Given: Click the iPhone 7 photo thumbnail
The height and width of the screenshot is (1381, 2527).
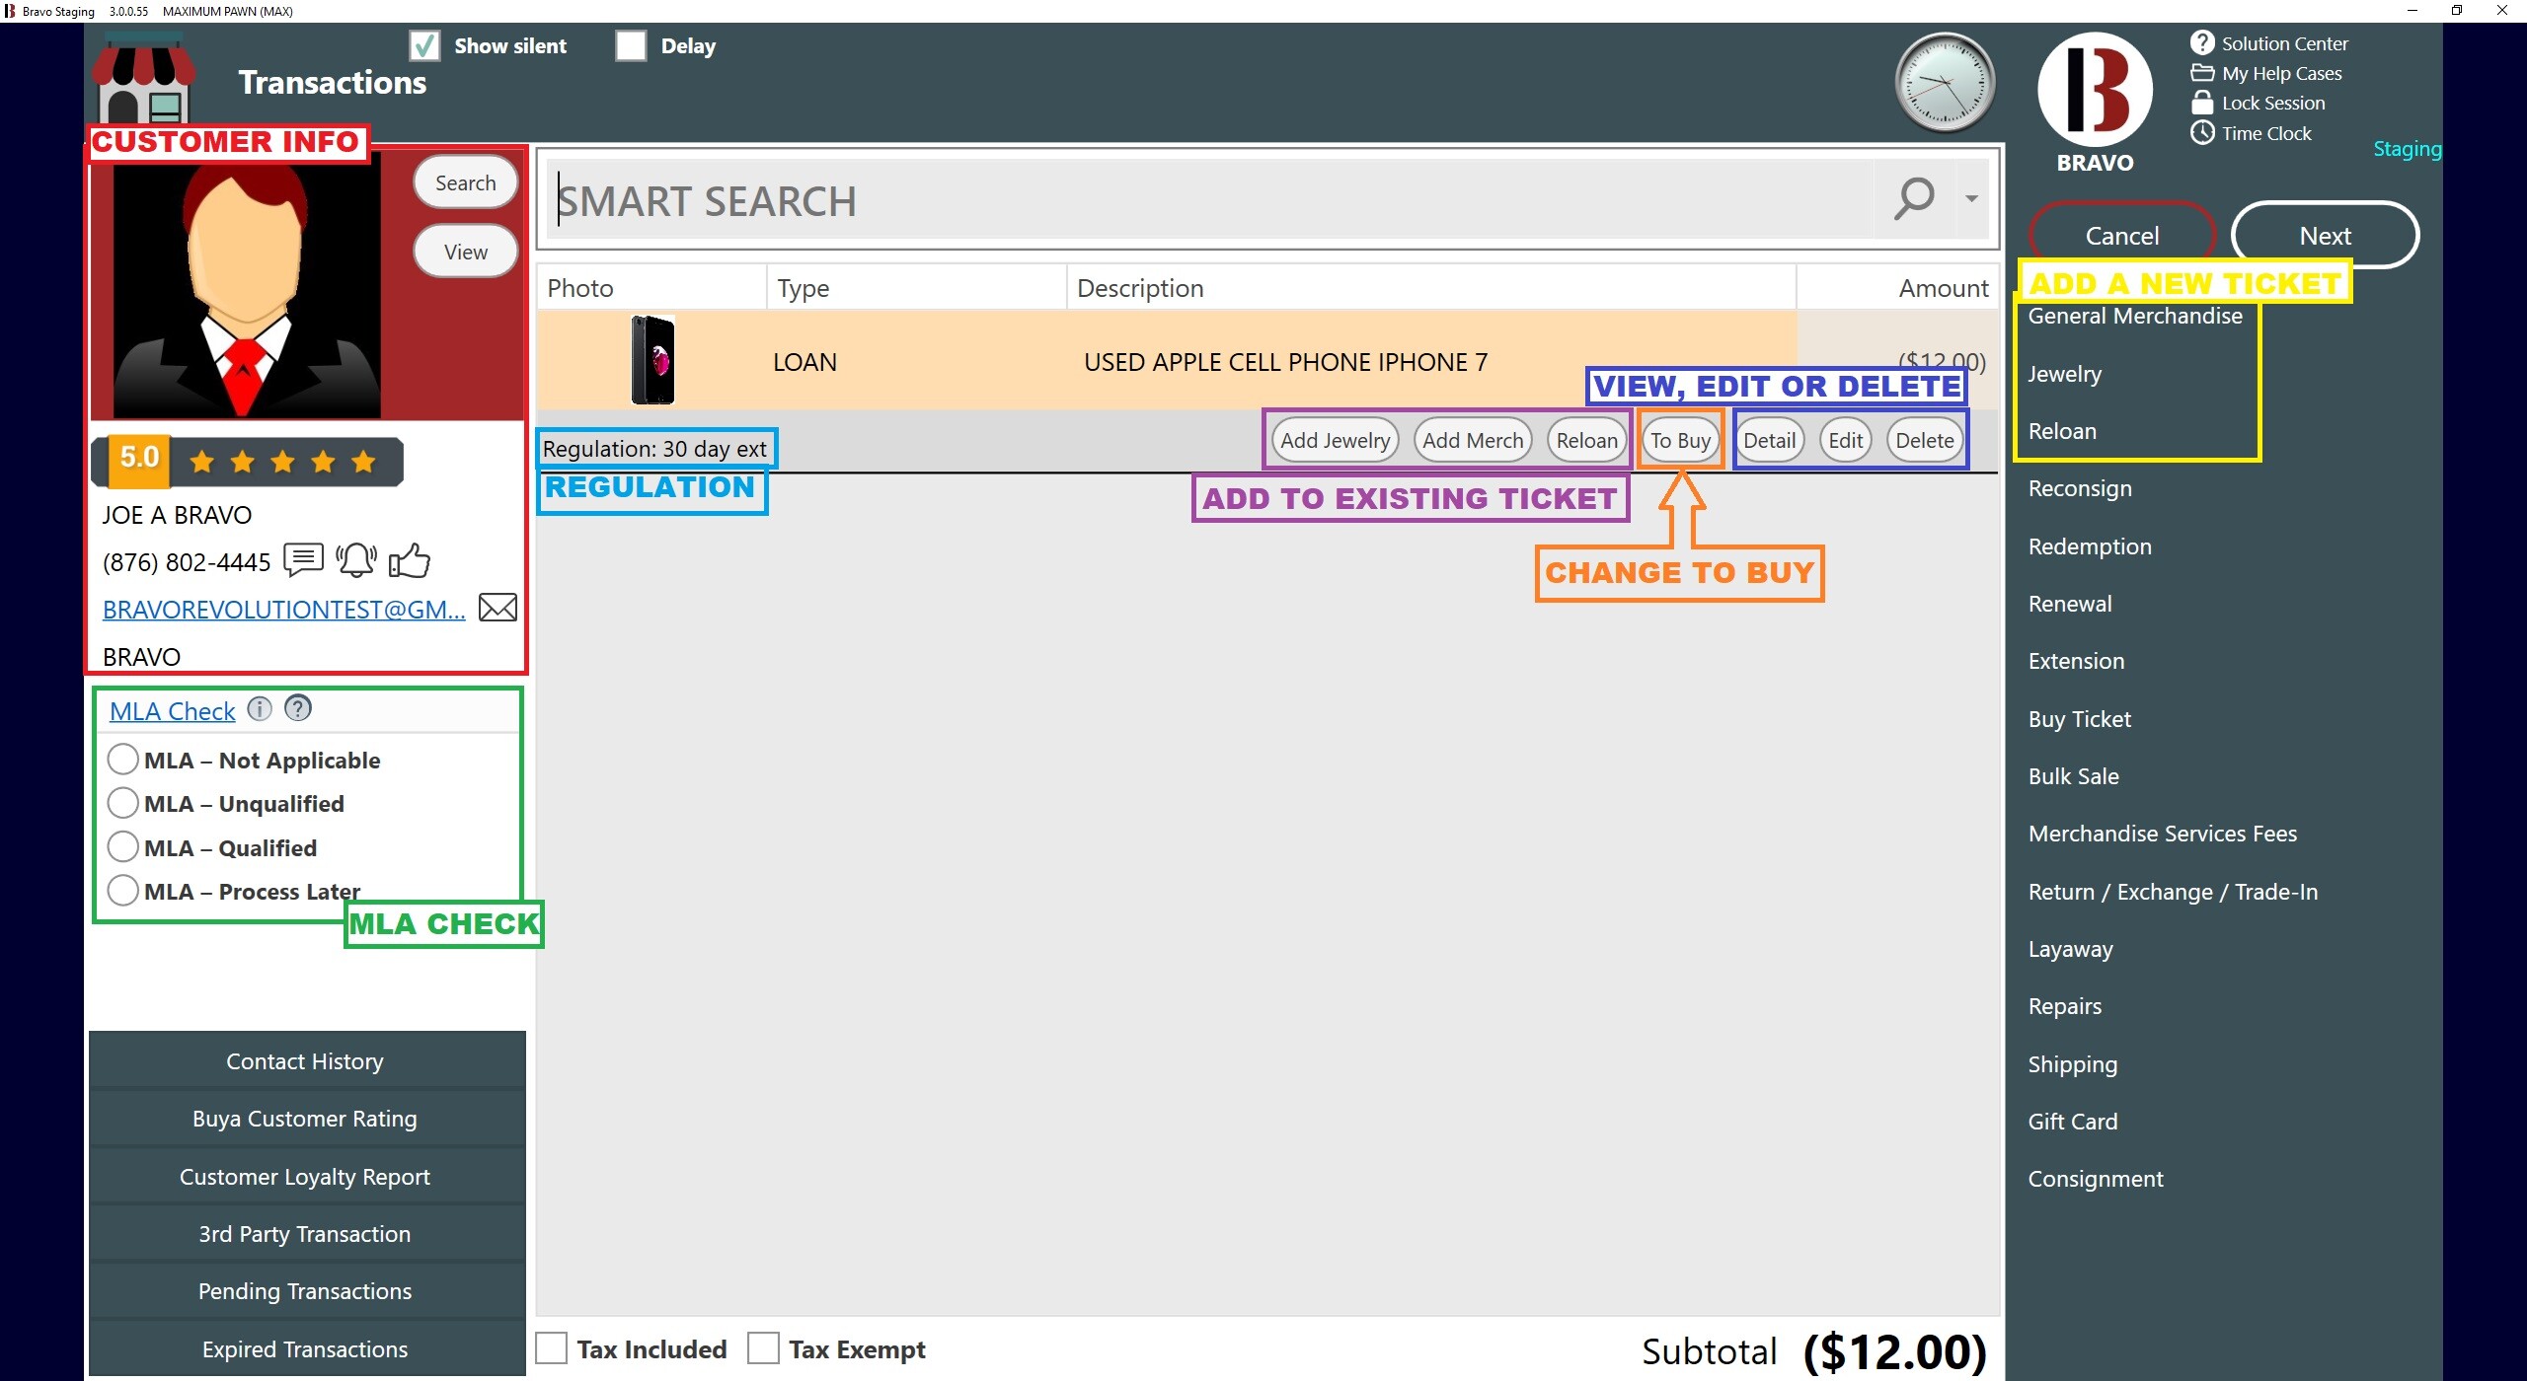Looking at the screenshot, I should tap(652, 360).
